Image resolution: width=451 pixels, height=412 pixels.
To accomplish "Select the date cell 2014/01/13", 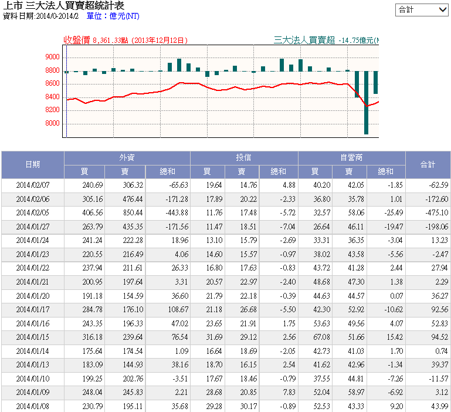I will tap(32, 365).
